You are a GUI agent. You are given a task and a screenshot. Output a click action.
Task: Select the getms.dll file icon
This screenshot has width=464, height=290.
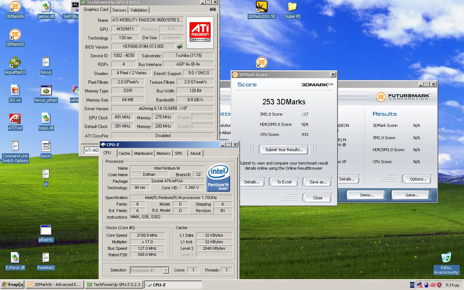(x=46, y=10)
